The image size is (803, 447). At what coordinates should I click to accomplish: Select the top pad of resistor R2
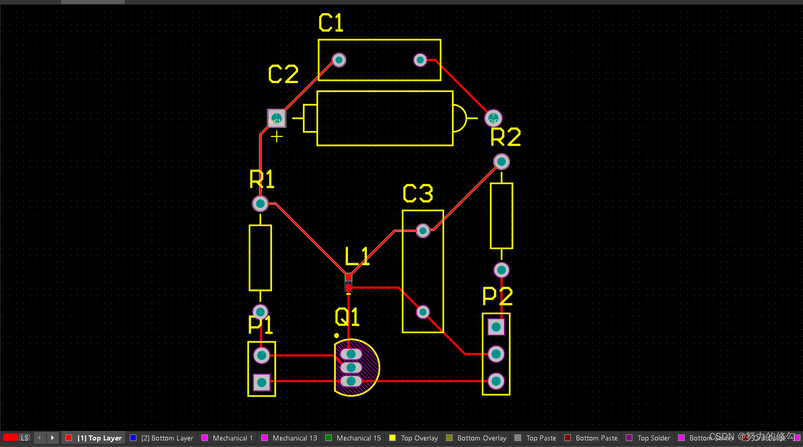501,162
